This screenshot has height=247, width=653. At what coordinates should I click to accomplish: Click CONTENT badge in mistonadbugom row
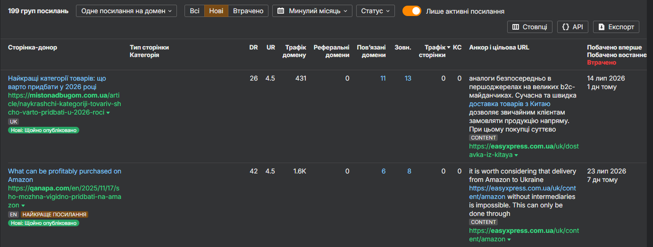tap(484, 138)
